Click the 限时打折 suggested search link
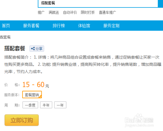This screenshot has height=131, width=163. tap(88, 12)
